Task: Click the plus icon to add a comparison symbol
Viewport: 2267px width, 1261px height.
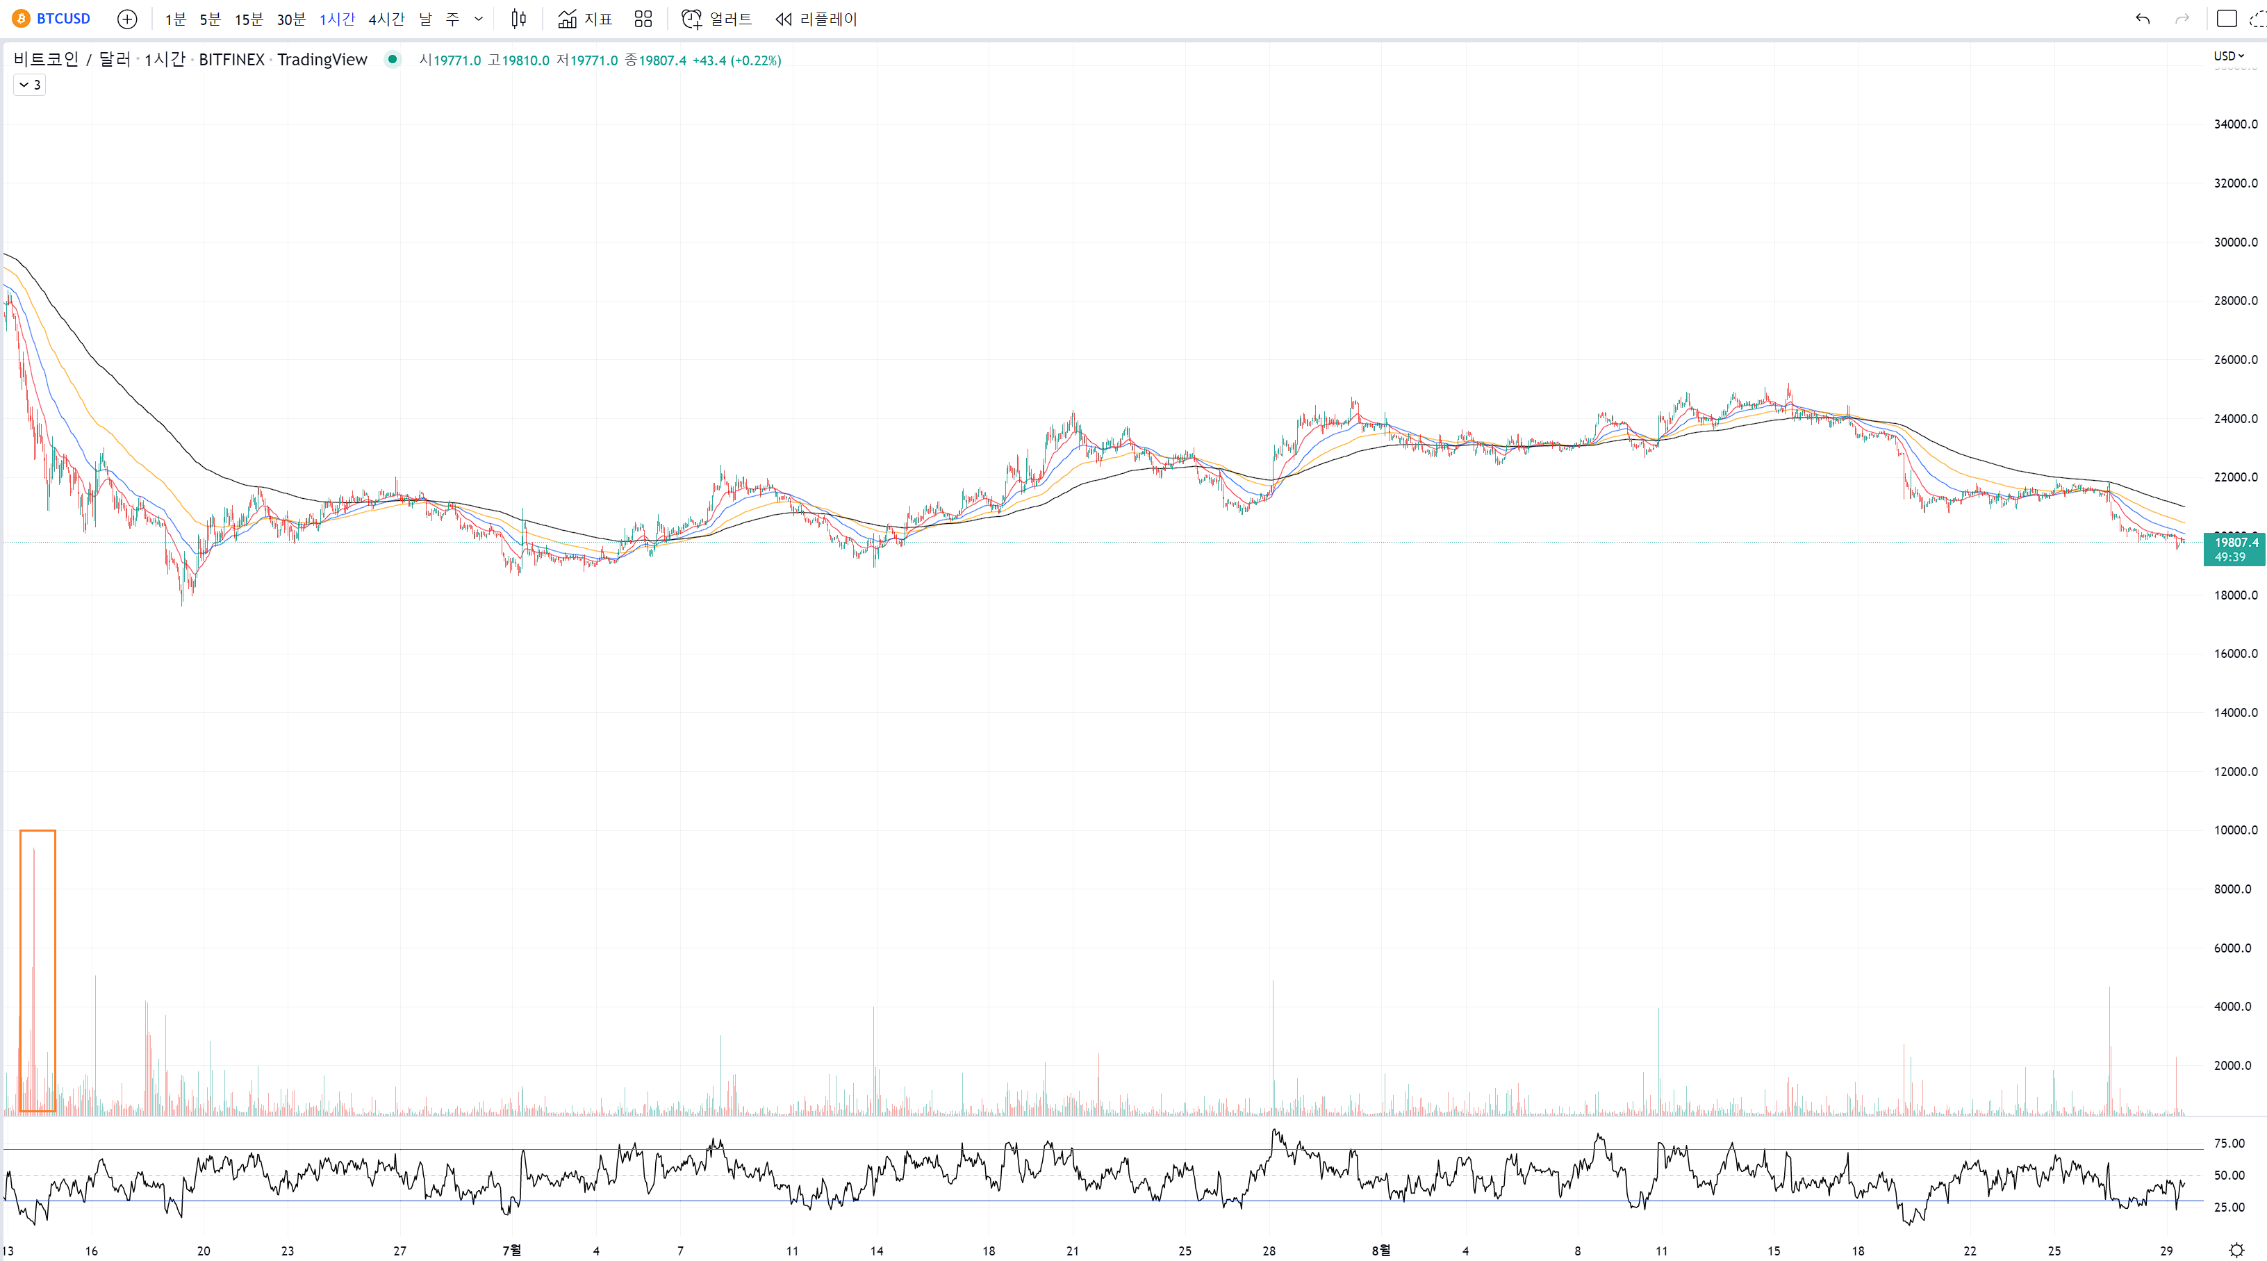Action: click(x=126, y=19)
